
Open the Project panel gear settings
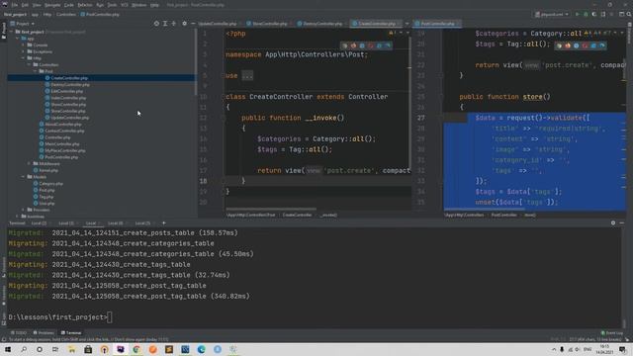click(x=185, y=24)
